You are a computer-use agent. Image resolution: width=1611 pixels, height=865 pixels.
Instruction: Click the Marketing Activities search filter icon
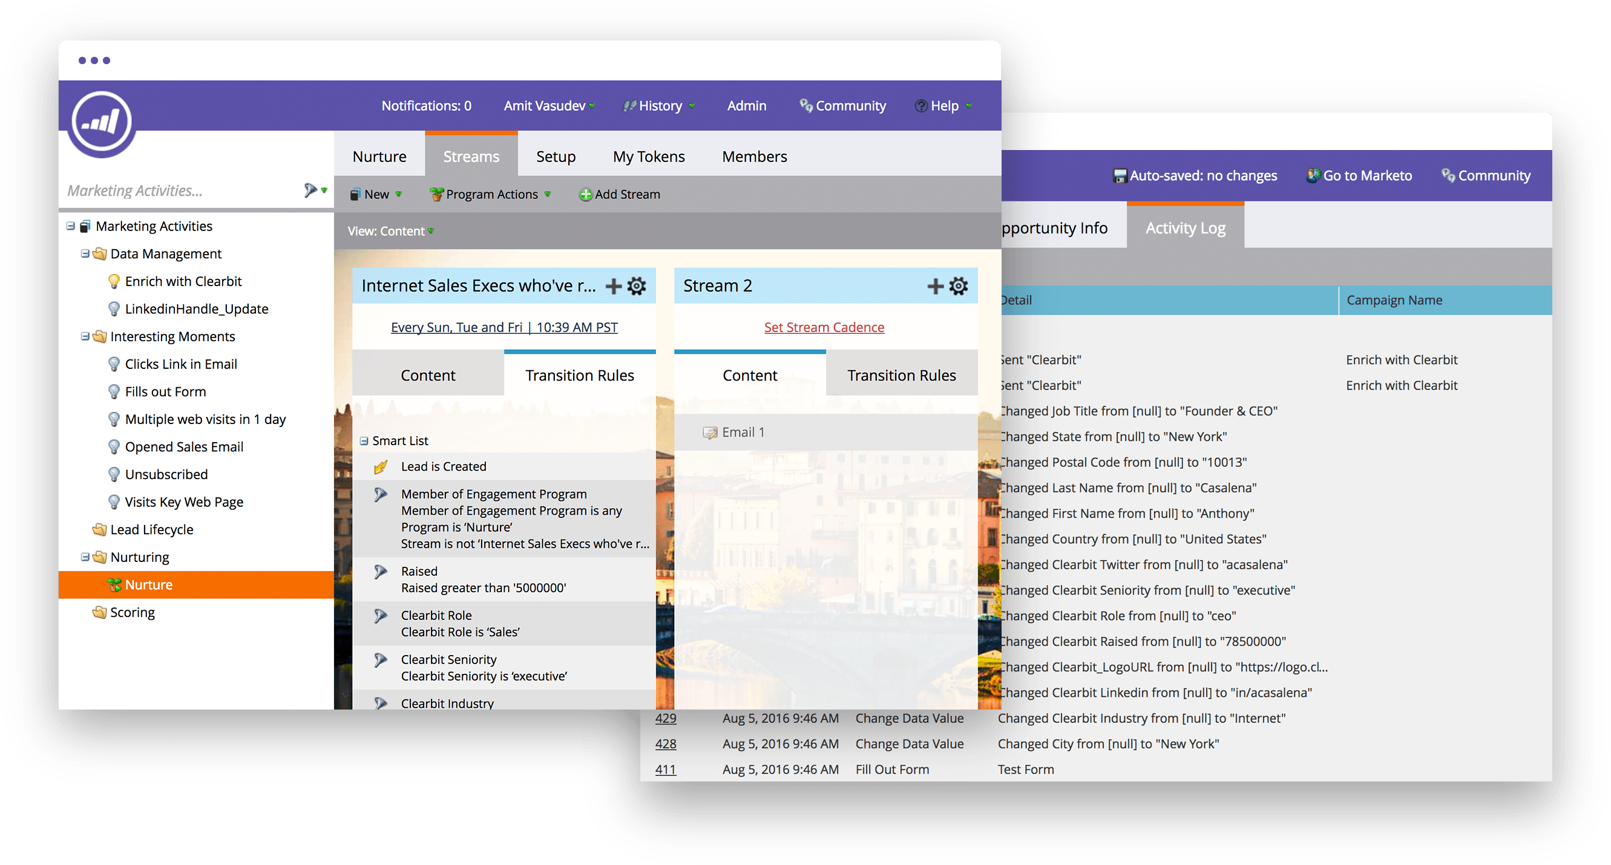tap(310, 190)
